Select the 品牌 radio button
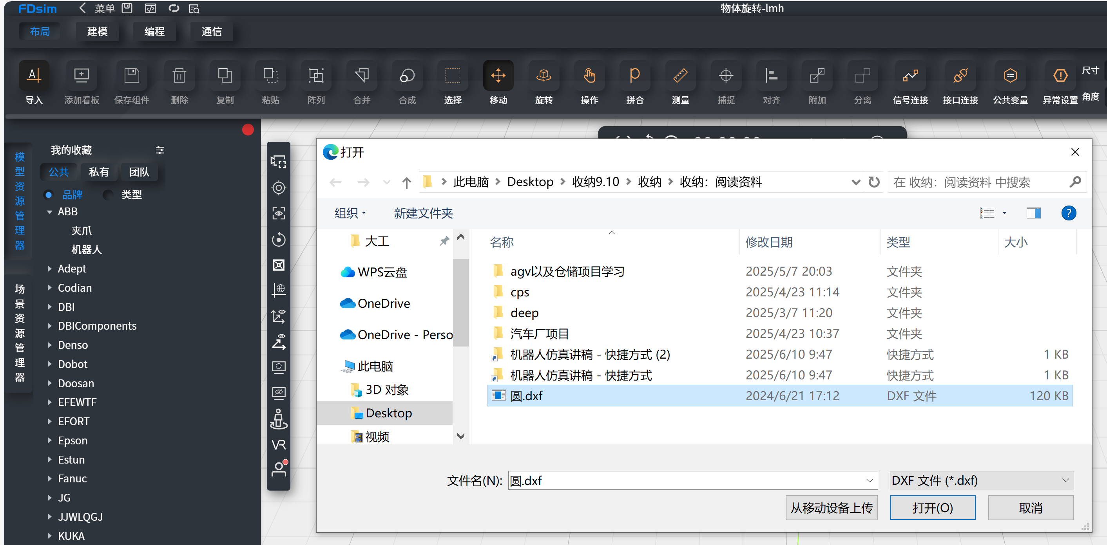This screenshot has width=1107, height=545. coord(49,195)
